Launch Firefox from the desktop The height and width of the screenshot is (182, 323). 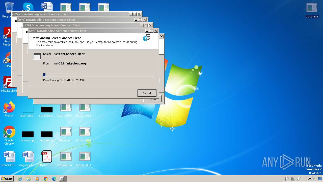(x=9, y=109)
